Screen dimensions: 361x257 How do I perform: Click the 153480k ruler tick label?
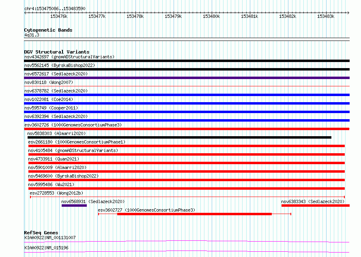pyautogui.click(x=211, y=16)
